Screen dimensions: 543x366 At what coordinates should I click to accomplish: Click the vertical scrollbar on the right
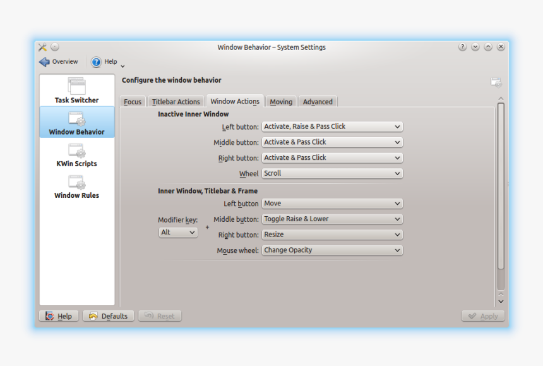tap(501, 190)
